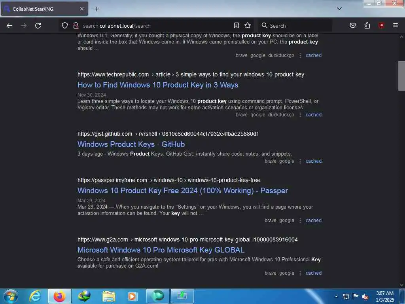Viewport: 405px width, 304px height.
Task: Open the green arrow app taskbar button
Action: [x=182, y=296]
